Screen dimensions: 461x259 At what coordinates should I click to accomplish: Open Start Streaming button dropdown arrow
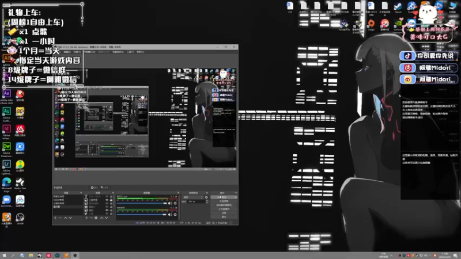236,197
